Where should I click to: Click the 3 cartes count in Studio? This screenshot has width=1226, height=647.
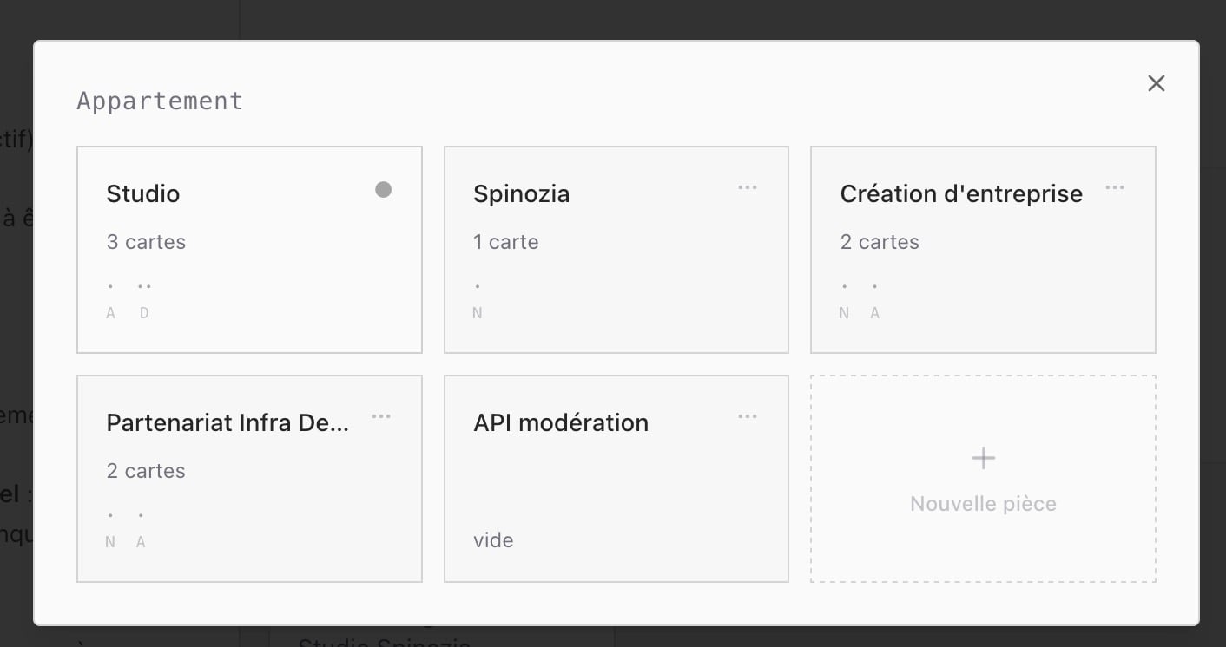click(x=146, y=242)
